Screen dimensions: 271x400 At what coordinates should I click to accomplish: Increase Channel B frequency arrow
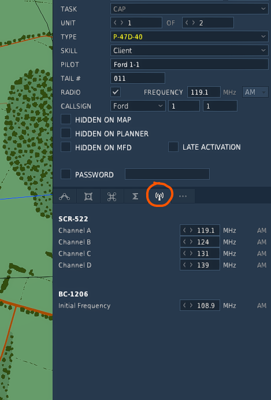(x=191, y=242)
